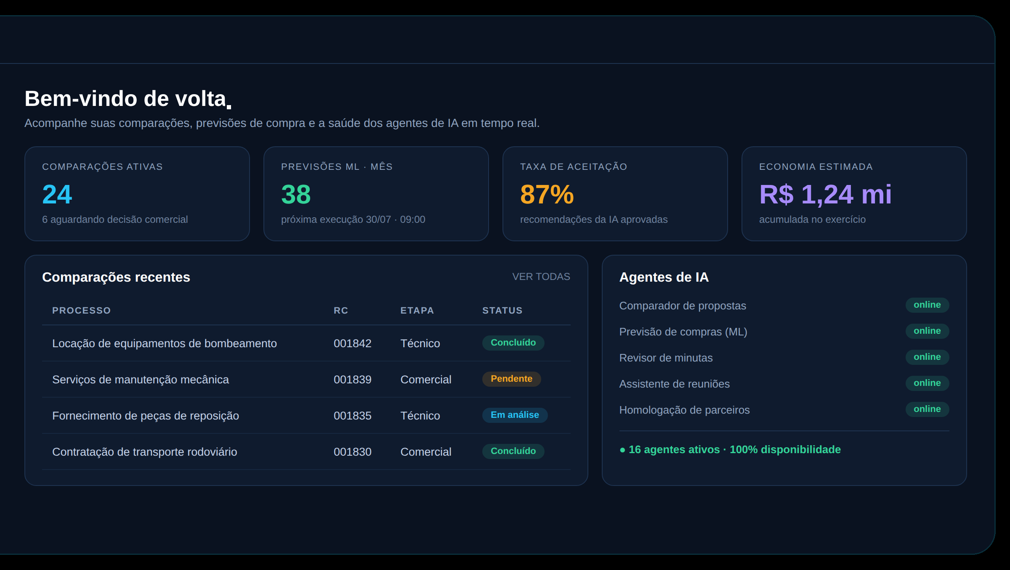Image resolution: width=1010 pixels, height=570 pixels.
Task: Open the Comparações ativas card
Action: click(x=137, y=194)
